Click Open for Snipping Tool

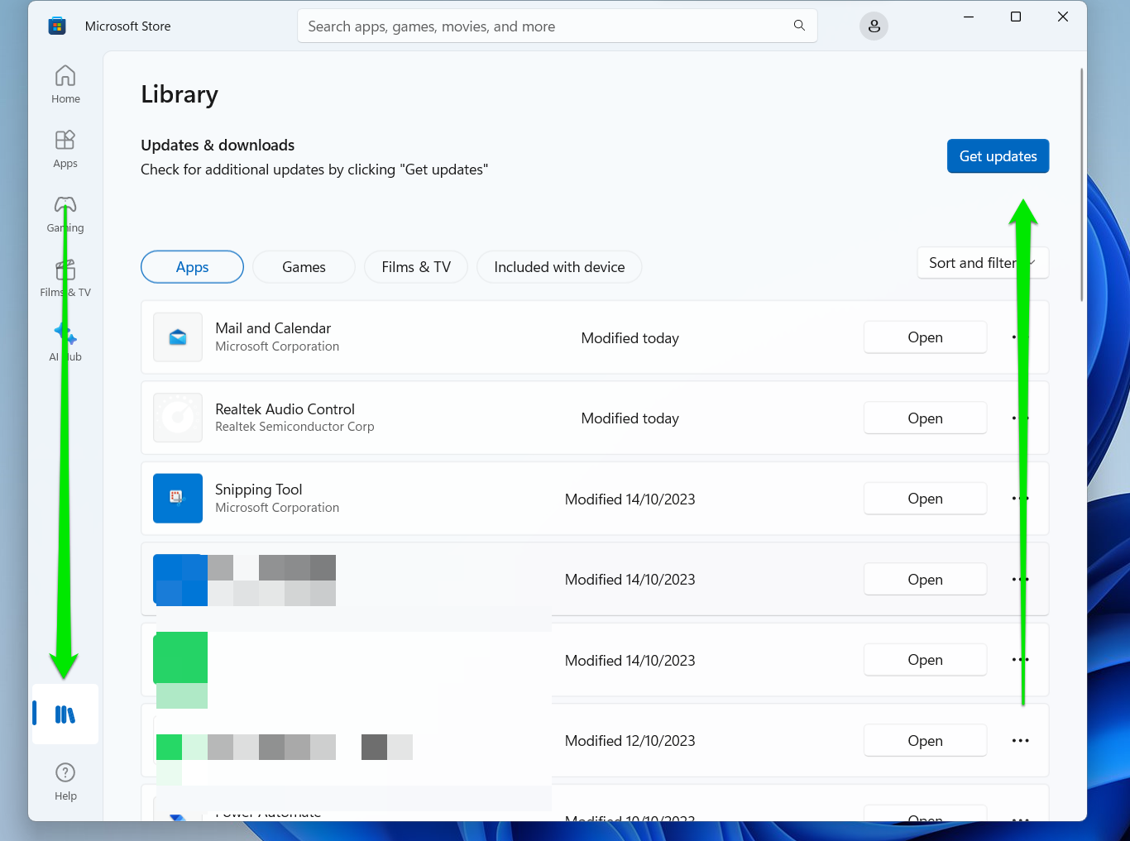pyautogui.click(x=925, y=499)
